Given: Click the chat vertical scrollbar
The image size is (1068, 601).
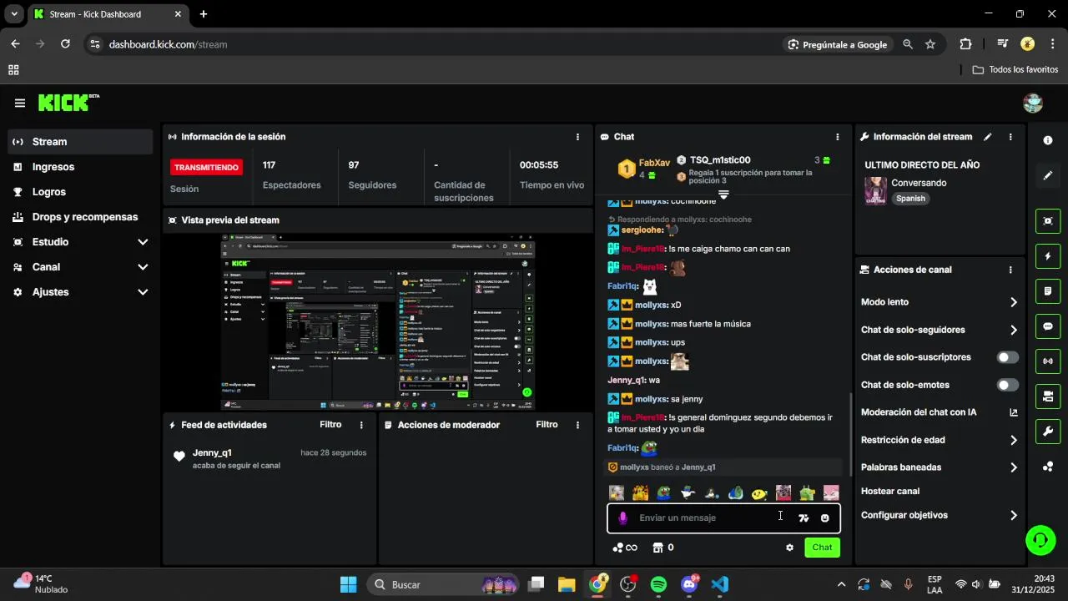Looking at the screenshot, I should (x=851, y=434).
